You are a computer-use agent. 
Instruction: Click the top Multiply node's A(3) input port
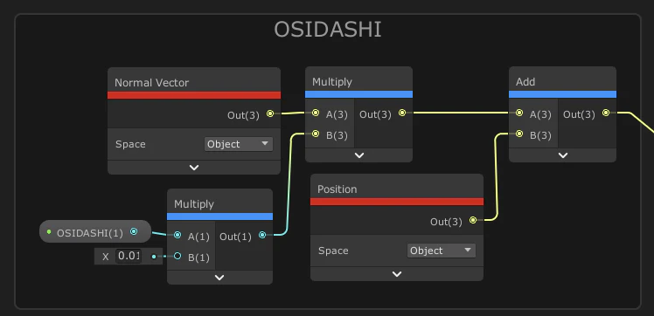click(316, 113)
